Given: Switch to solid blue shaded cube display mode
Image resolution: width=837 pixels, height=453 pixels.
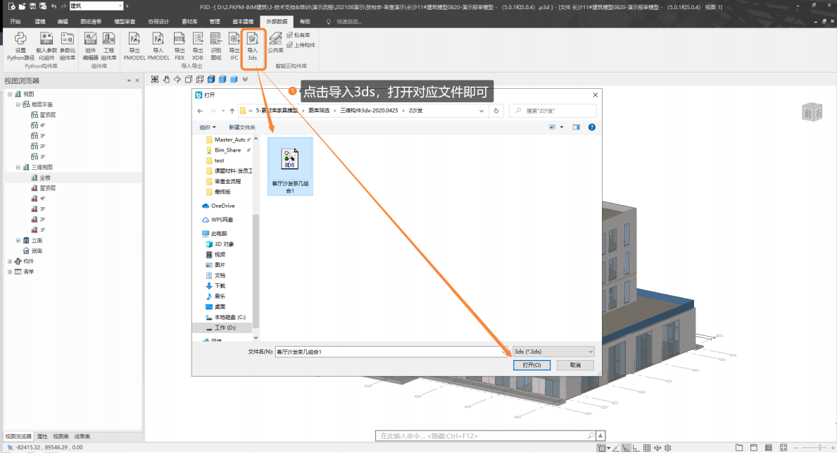Looking at the screenshot, I should point(234,79).
